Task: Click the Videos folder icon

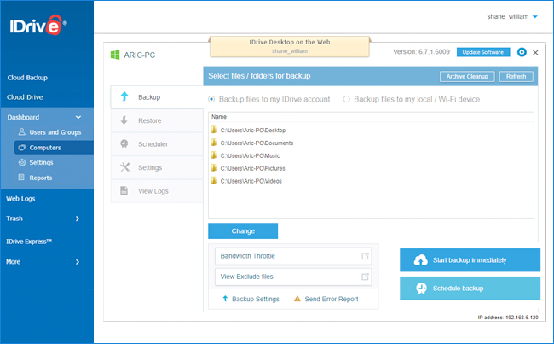Action: tap(214, 181)
